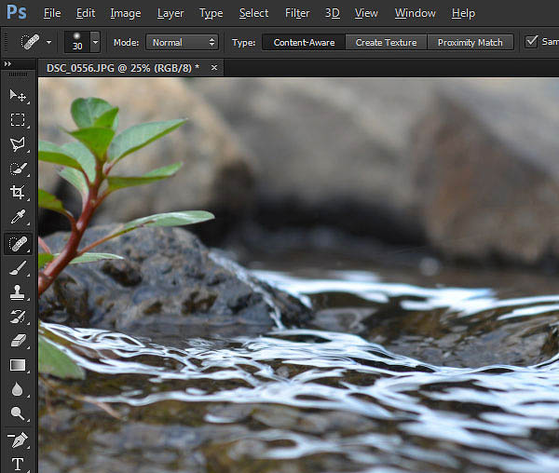Select the Move tool
Viewport: 559px width, 473px height.
(18, 96)
